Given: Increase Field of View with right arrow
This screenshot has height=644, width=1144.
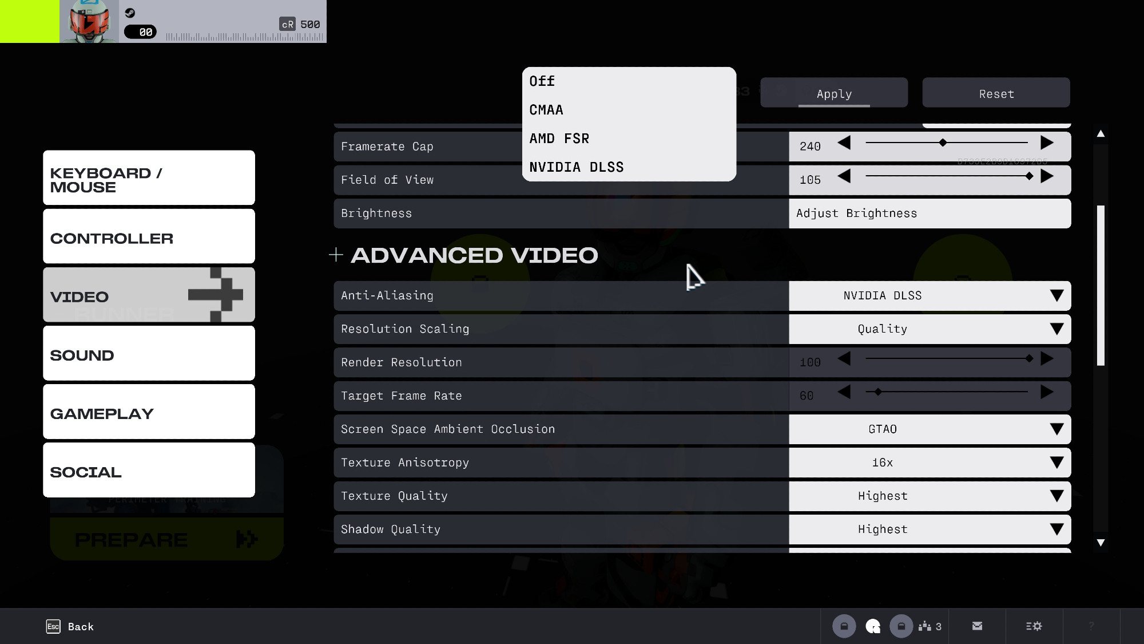Looking at the screenshot, I should [x=1047, y=176].
